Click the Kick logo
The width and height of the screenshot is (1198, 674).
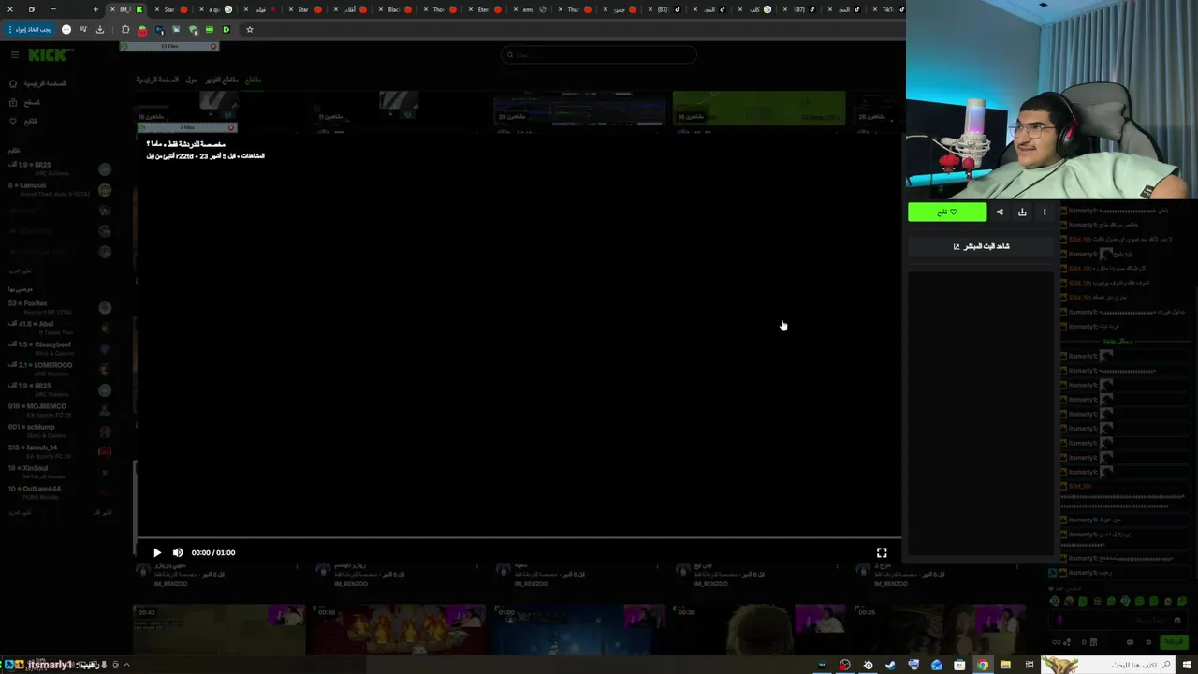tap(47, 55)
